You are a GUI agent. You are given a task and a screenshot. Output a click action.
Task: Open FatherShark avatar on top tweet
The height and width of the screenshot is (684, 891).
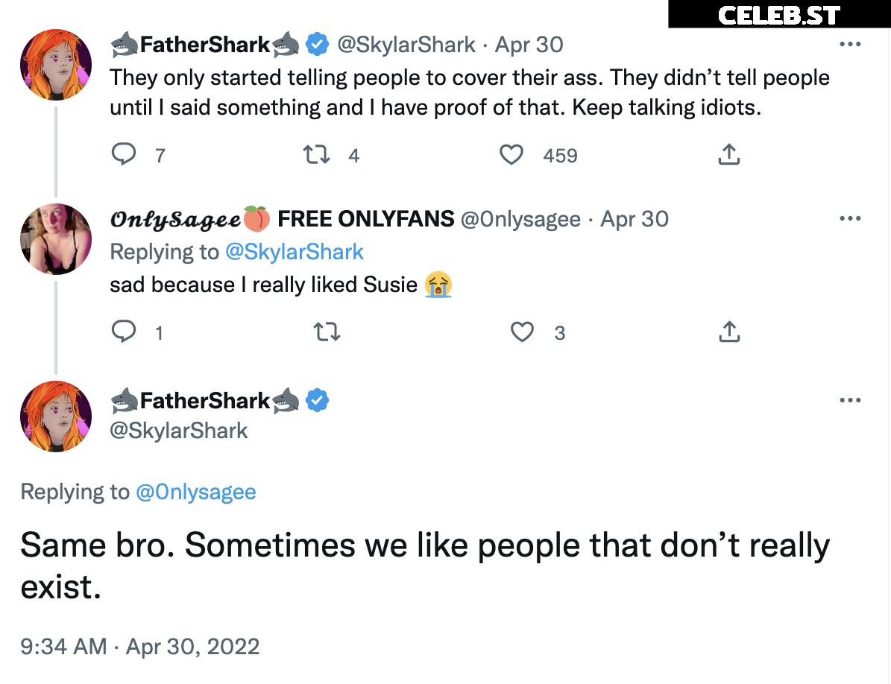(x=56, y=65)
